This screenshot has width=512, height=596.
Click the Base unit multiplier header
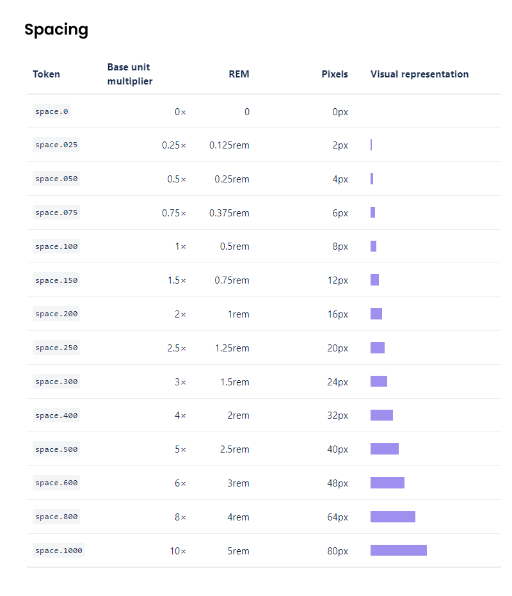130,74
